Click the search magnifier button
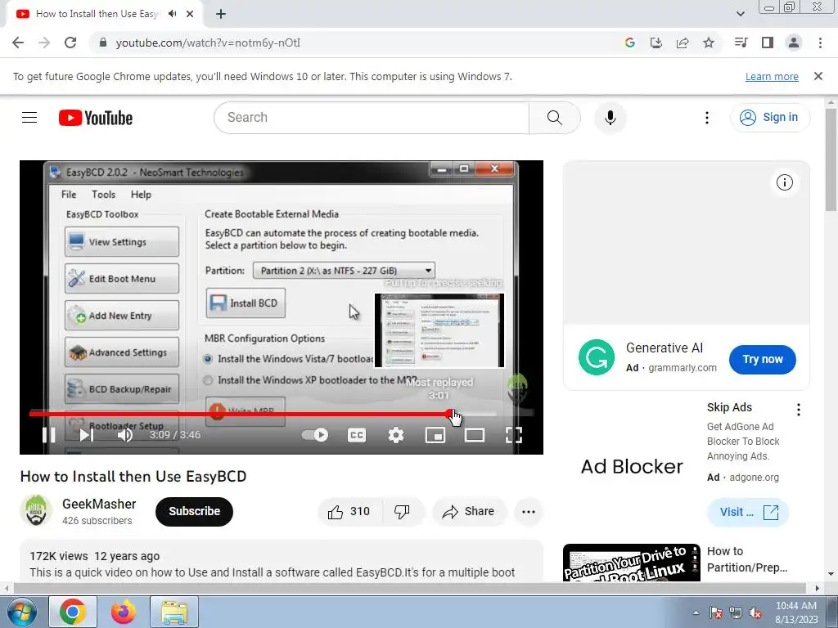Image resolution: width=838 pixels, height=628 pixels. pos(555,118)
